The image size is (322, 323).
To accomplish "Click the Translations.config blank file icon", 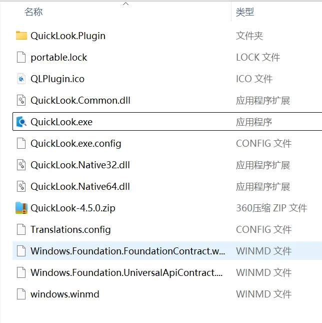I will pos(21,229).
